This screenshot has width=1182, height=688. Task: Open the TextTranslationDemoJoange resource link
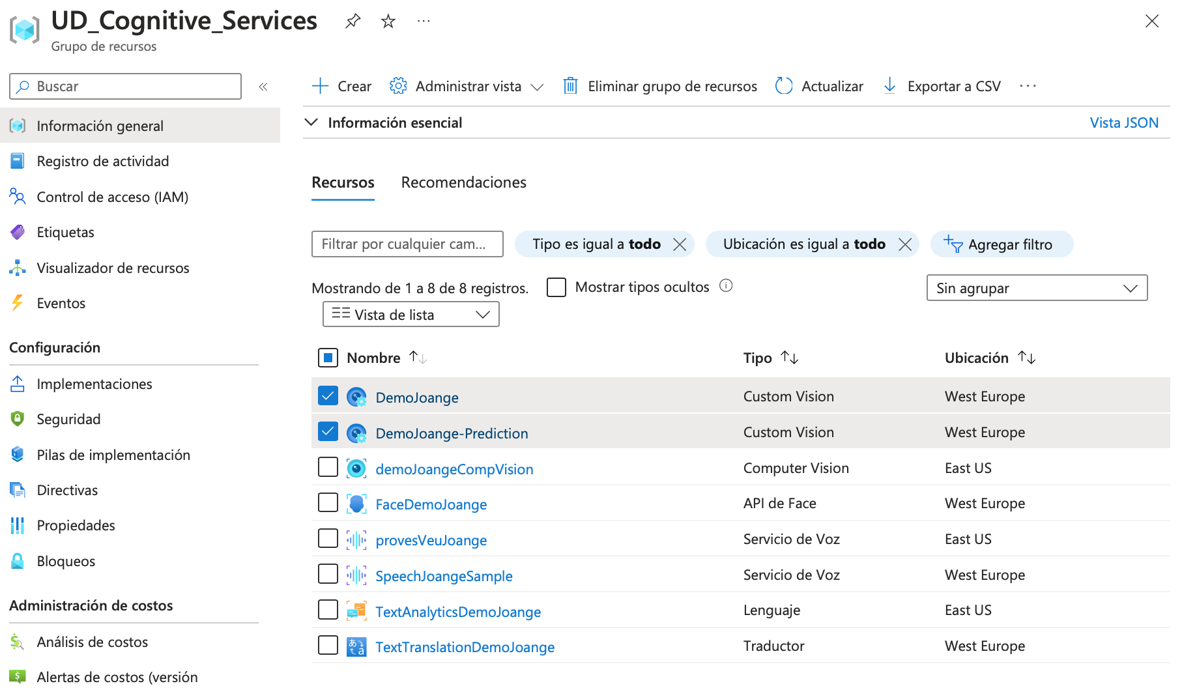click(465, 647)
